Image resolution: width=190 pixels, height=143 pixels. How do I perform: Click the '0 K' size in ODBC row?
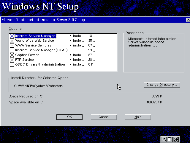pos(91,64)
